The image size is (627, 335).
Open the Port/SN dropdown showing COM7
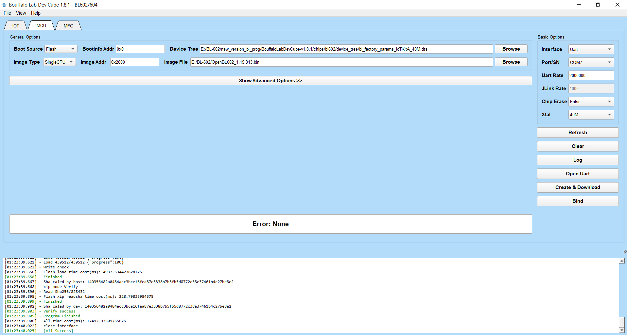point(591,62)
